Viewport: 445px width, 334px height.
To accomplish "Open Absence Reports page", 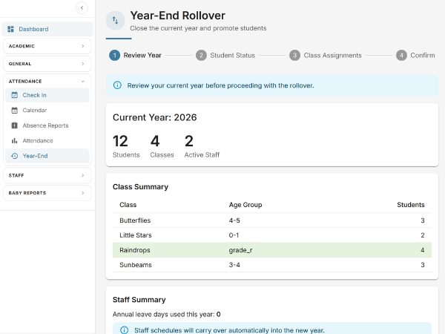I will pyautogui.click(x=47, y=125).
